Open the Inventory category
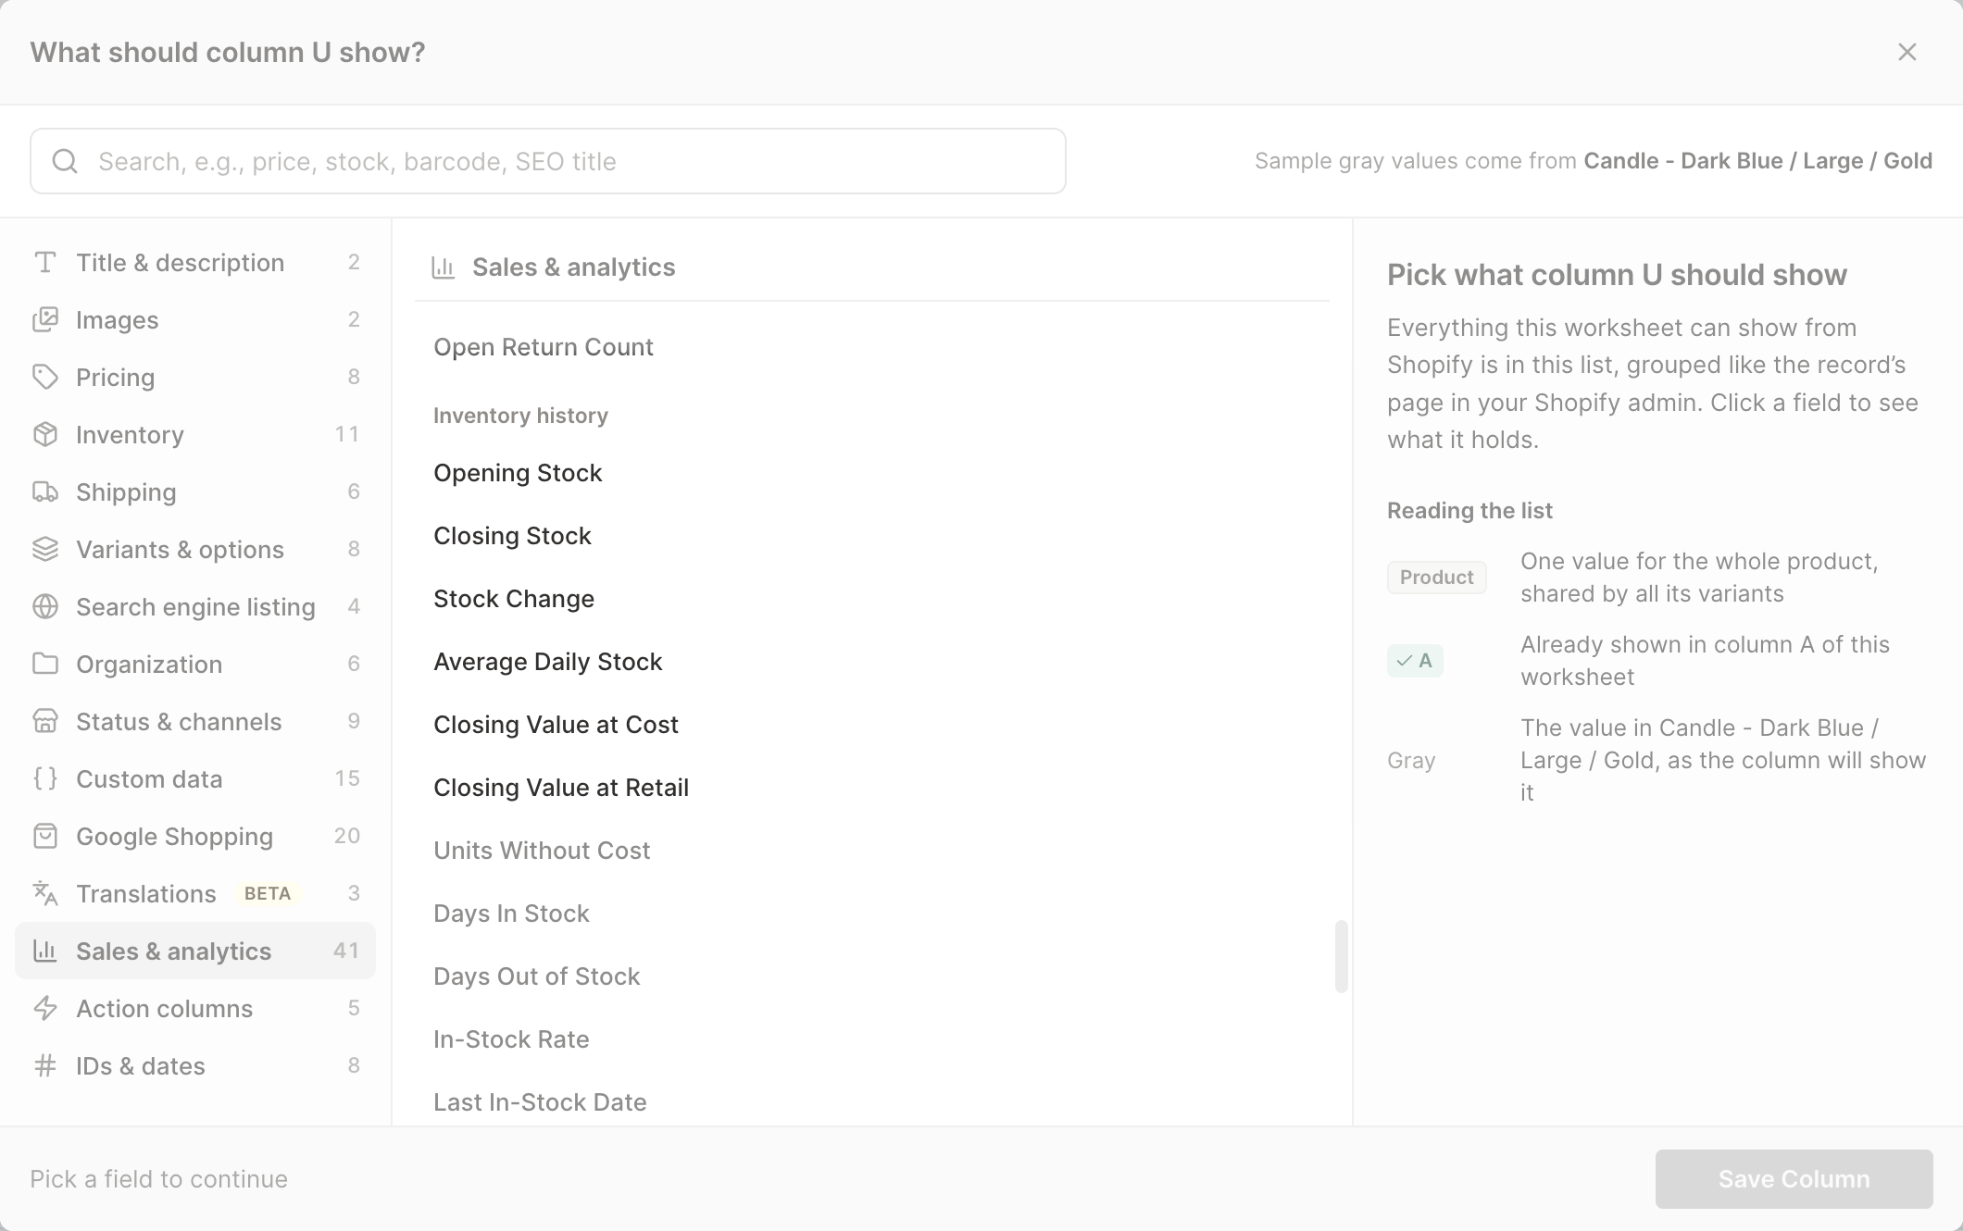The width and height of the screenshot is (1963, 1231). click(x=195, y=435)
